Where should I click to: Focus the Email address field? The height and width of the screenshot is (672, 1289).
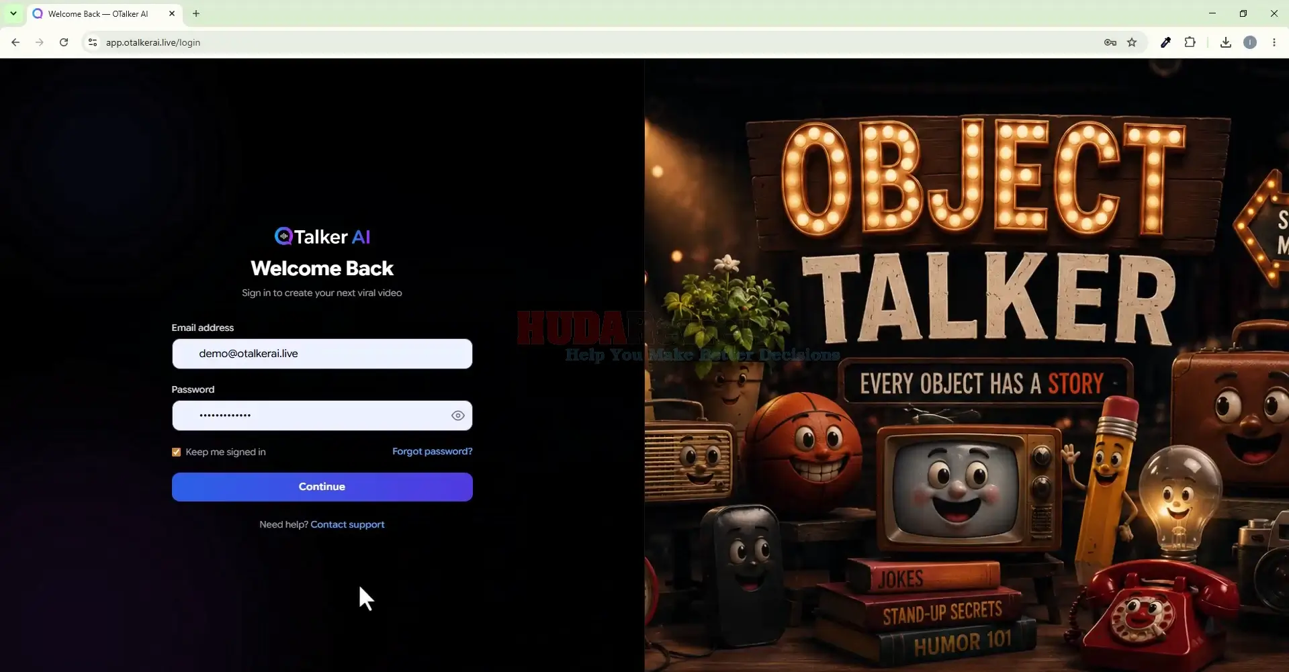coord(322,354)
